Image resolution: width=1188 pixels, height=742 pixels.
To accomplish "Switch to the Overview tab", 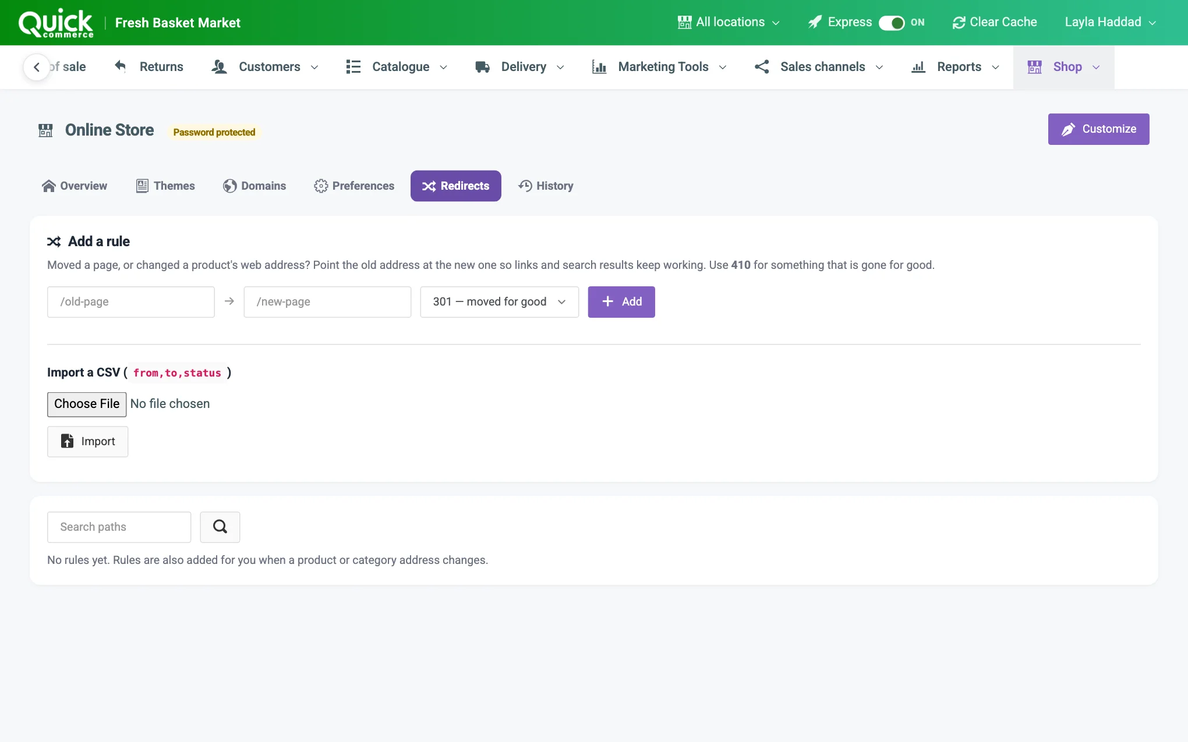I will point(75,186).
